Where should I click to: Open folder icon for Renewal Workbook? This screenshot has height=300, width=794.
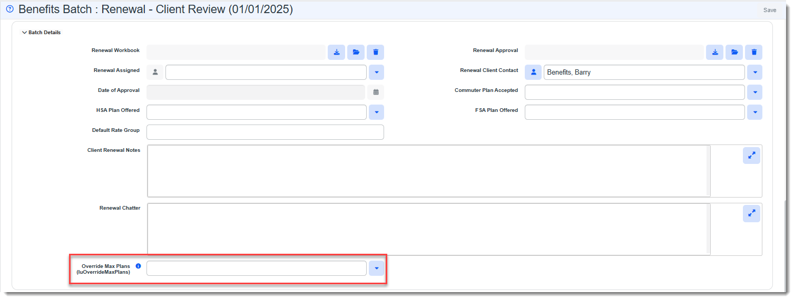(x=356, y=52)
